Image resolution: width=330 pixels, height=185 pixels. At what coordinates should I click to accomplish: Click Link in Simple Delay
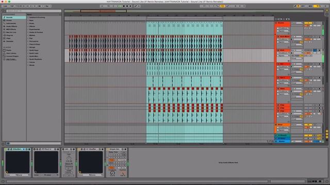click(124, 152)
